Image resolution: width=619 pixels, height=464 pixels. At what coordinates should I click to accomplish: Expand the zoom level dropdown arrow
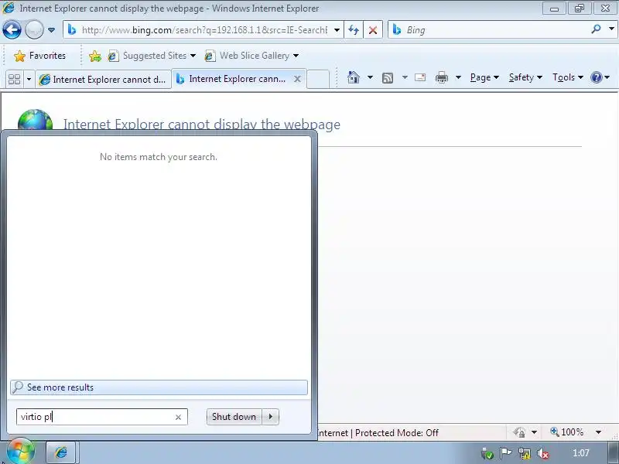coord(598,432)
